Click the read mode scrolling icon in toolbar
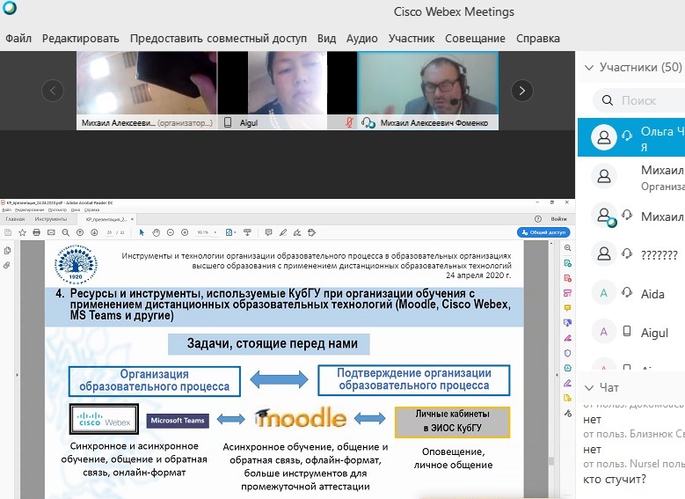 (x=247, y=232)
